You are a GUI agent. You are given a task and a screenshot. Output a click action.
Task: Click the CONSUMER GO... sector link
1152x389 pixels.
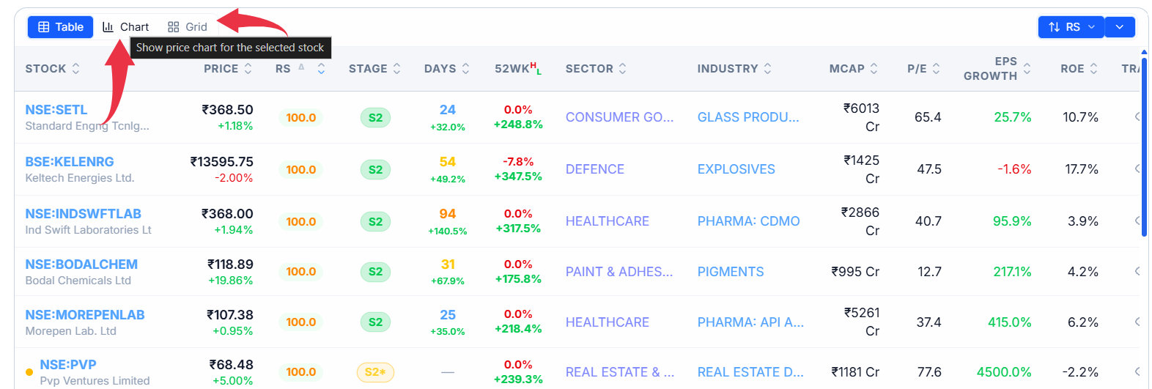click(619, 117)
